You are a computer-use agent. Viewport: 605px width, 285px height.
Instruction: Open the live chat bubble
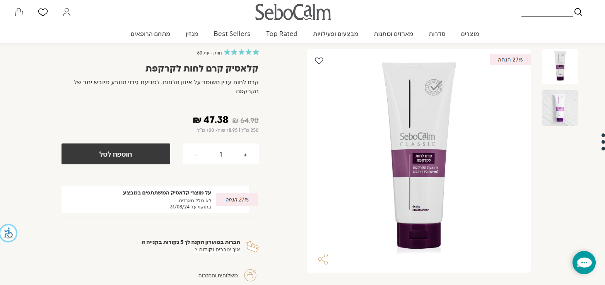tap(584, 263)
